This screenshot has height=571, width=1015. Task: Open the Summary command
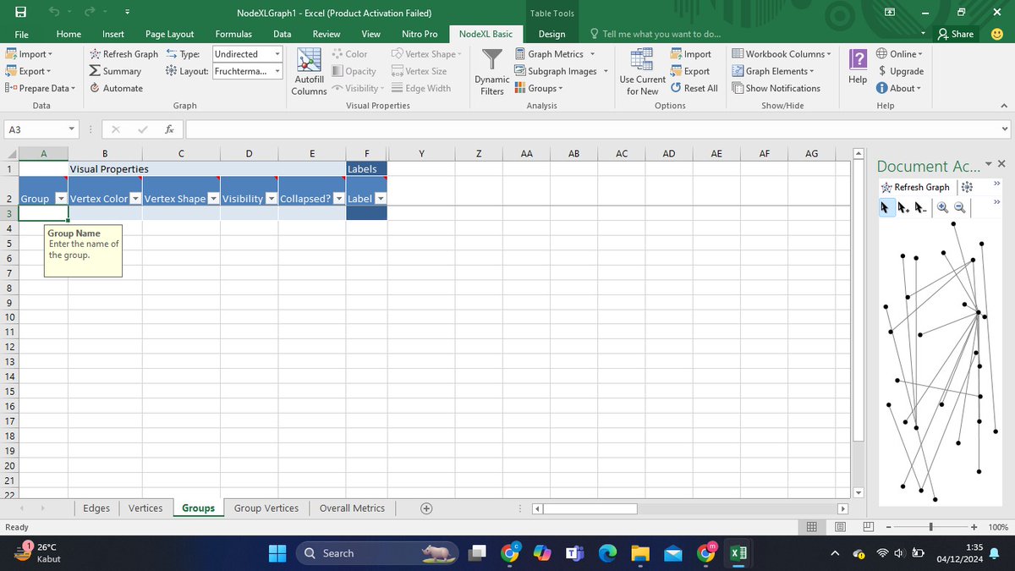(116, 71)
